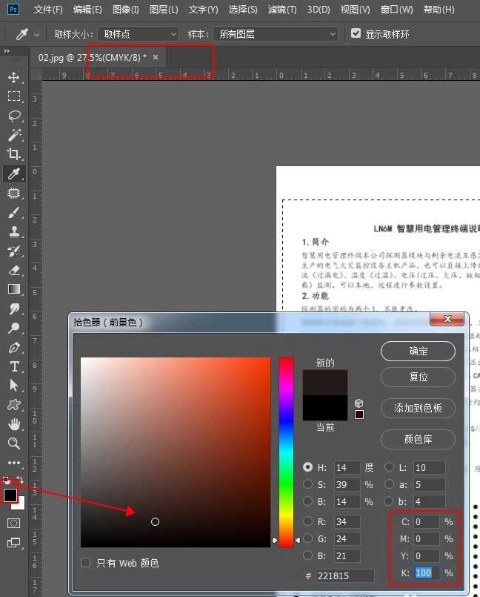
Task: Click the 添加到色板 button
Action: point(418,408)
